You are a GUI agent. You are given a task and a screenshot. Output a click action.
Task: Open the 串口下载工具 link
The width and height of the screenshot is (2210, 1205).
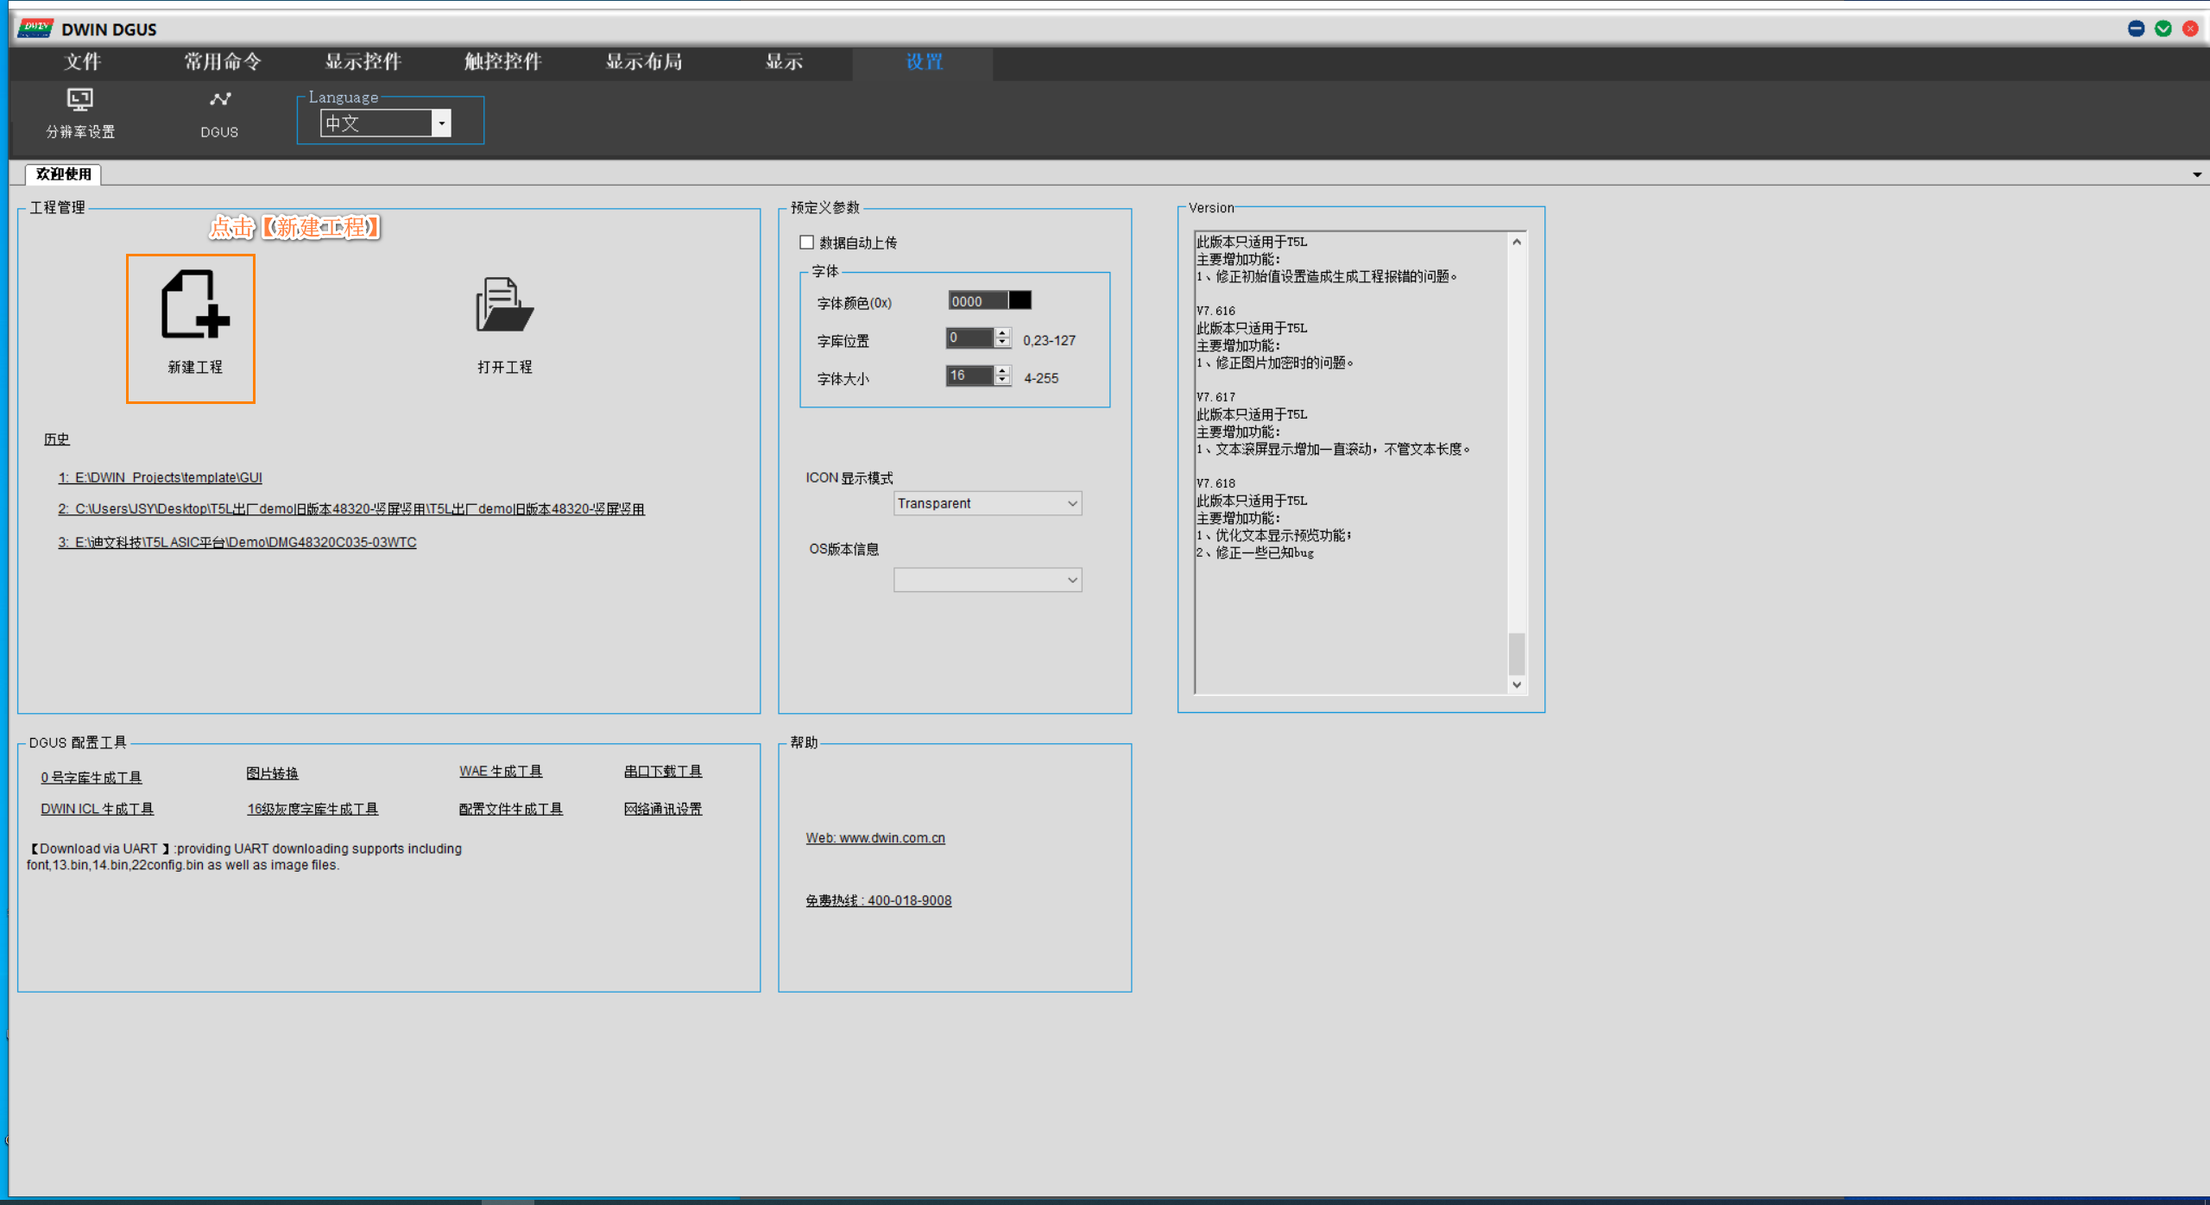tap(663, 772)
